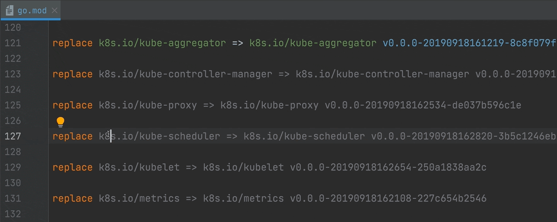Viewport: 557px width, 222px height.
Task: Click k8s.io/kube-controller-manager path before the arrow
Action: (x=185, y=74)
